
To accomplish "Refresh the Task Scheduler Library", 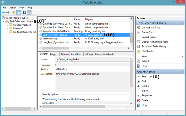I will click(146, 61).
